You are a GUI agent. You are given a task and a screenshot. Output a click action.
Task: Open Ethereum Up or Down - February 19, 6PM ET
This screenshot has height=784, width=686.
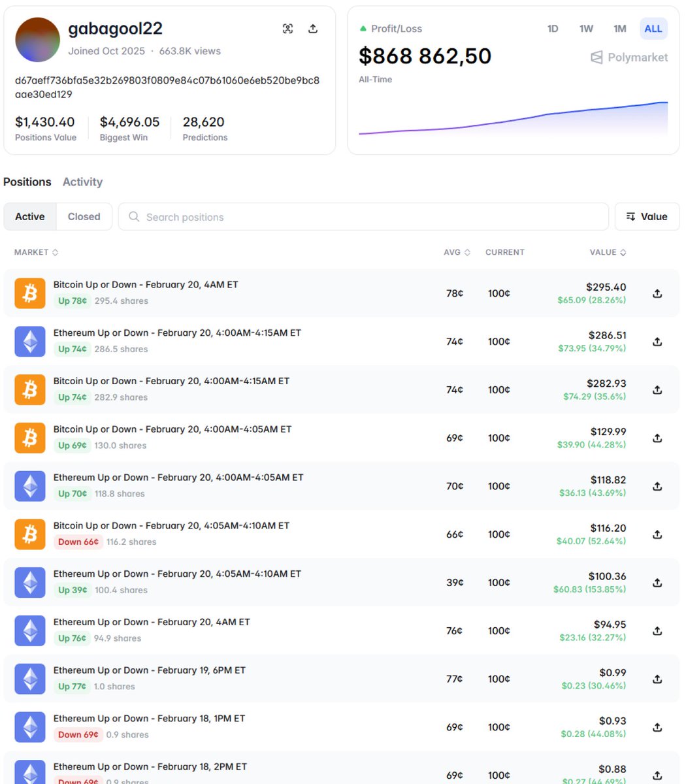[150, 670]
